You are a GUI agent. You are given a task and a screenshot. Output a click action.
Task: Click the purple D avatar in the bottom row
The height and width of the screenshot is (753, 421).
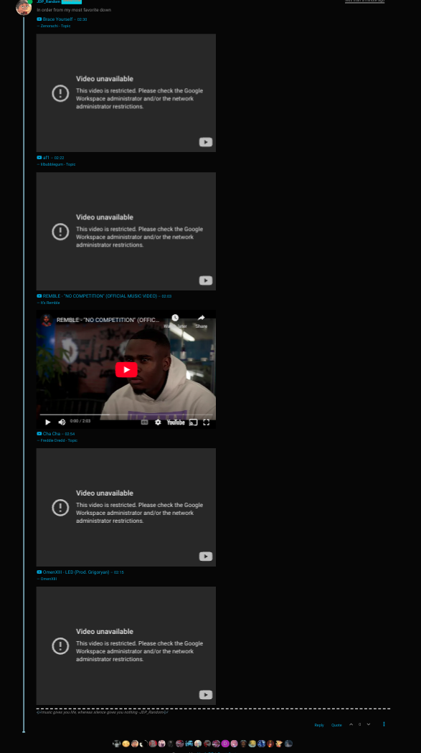tap(225, 744)
